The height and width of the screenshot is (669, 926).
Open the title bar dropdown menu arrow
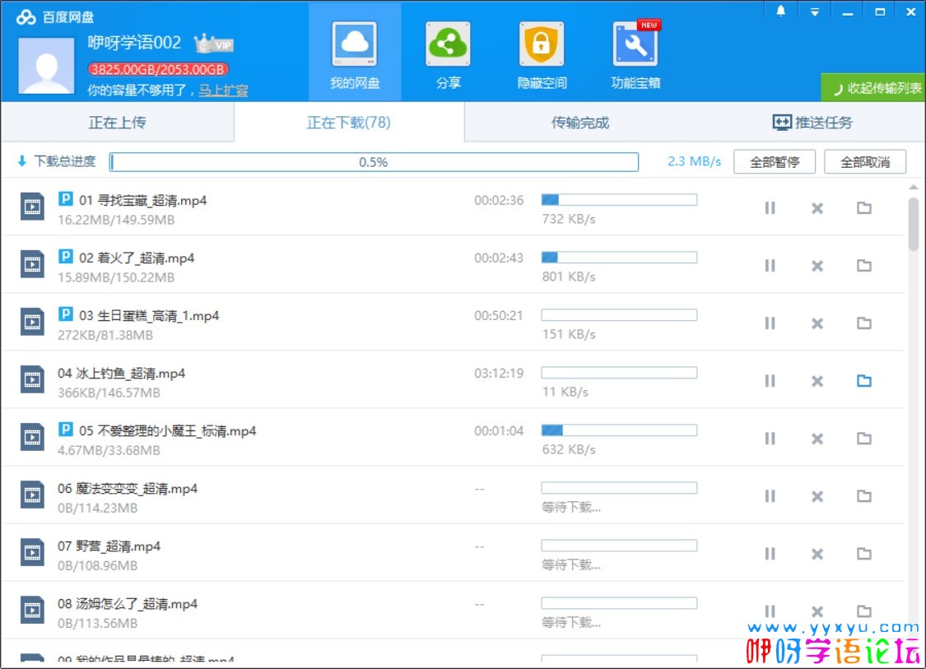click(x=814, y=12)
